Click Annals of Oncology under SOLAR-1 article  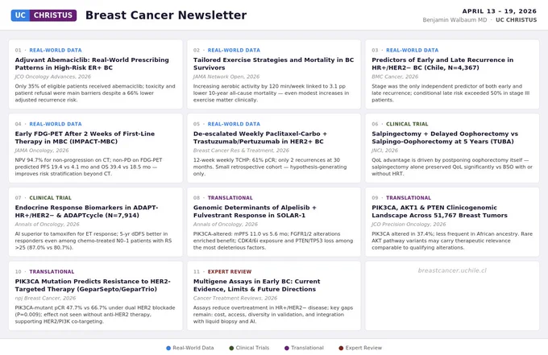pyautogui.click(x=226, y=224)
